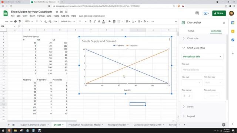
Task: Open the Edit menu
Action: pyautogui.click(x=19, y=16)
